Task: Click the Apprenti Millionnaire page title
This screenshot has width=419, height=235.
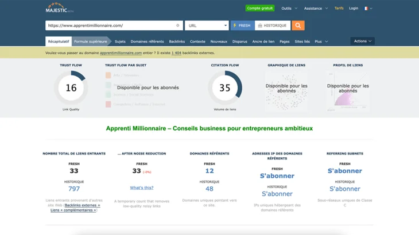Action: [209, 129]
